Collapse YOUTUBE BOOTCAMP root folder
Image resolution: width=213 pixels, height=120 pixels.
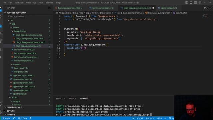(x=16, y=13)
